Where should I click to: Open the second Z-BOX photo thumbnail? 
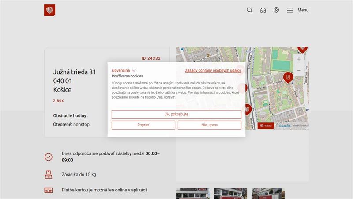[x=230, y=194]
